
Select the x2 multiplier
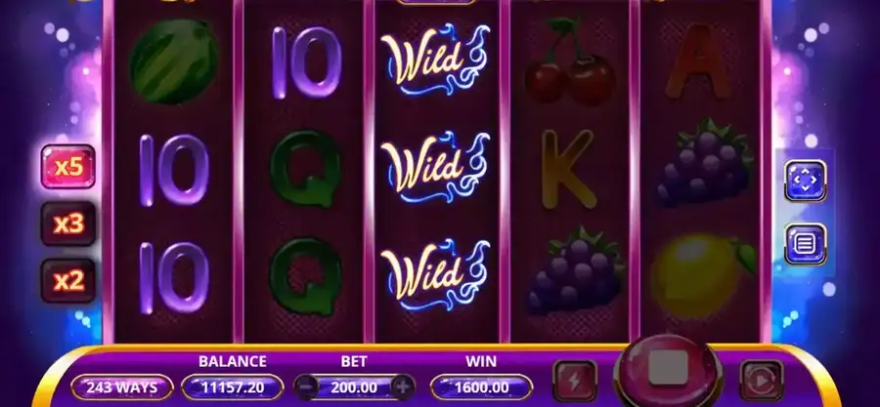coord(67,281)
